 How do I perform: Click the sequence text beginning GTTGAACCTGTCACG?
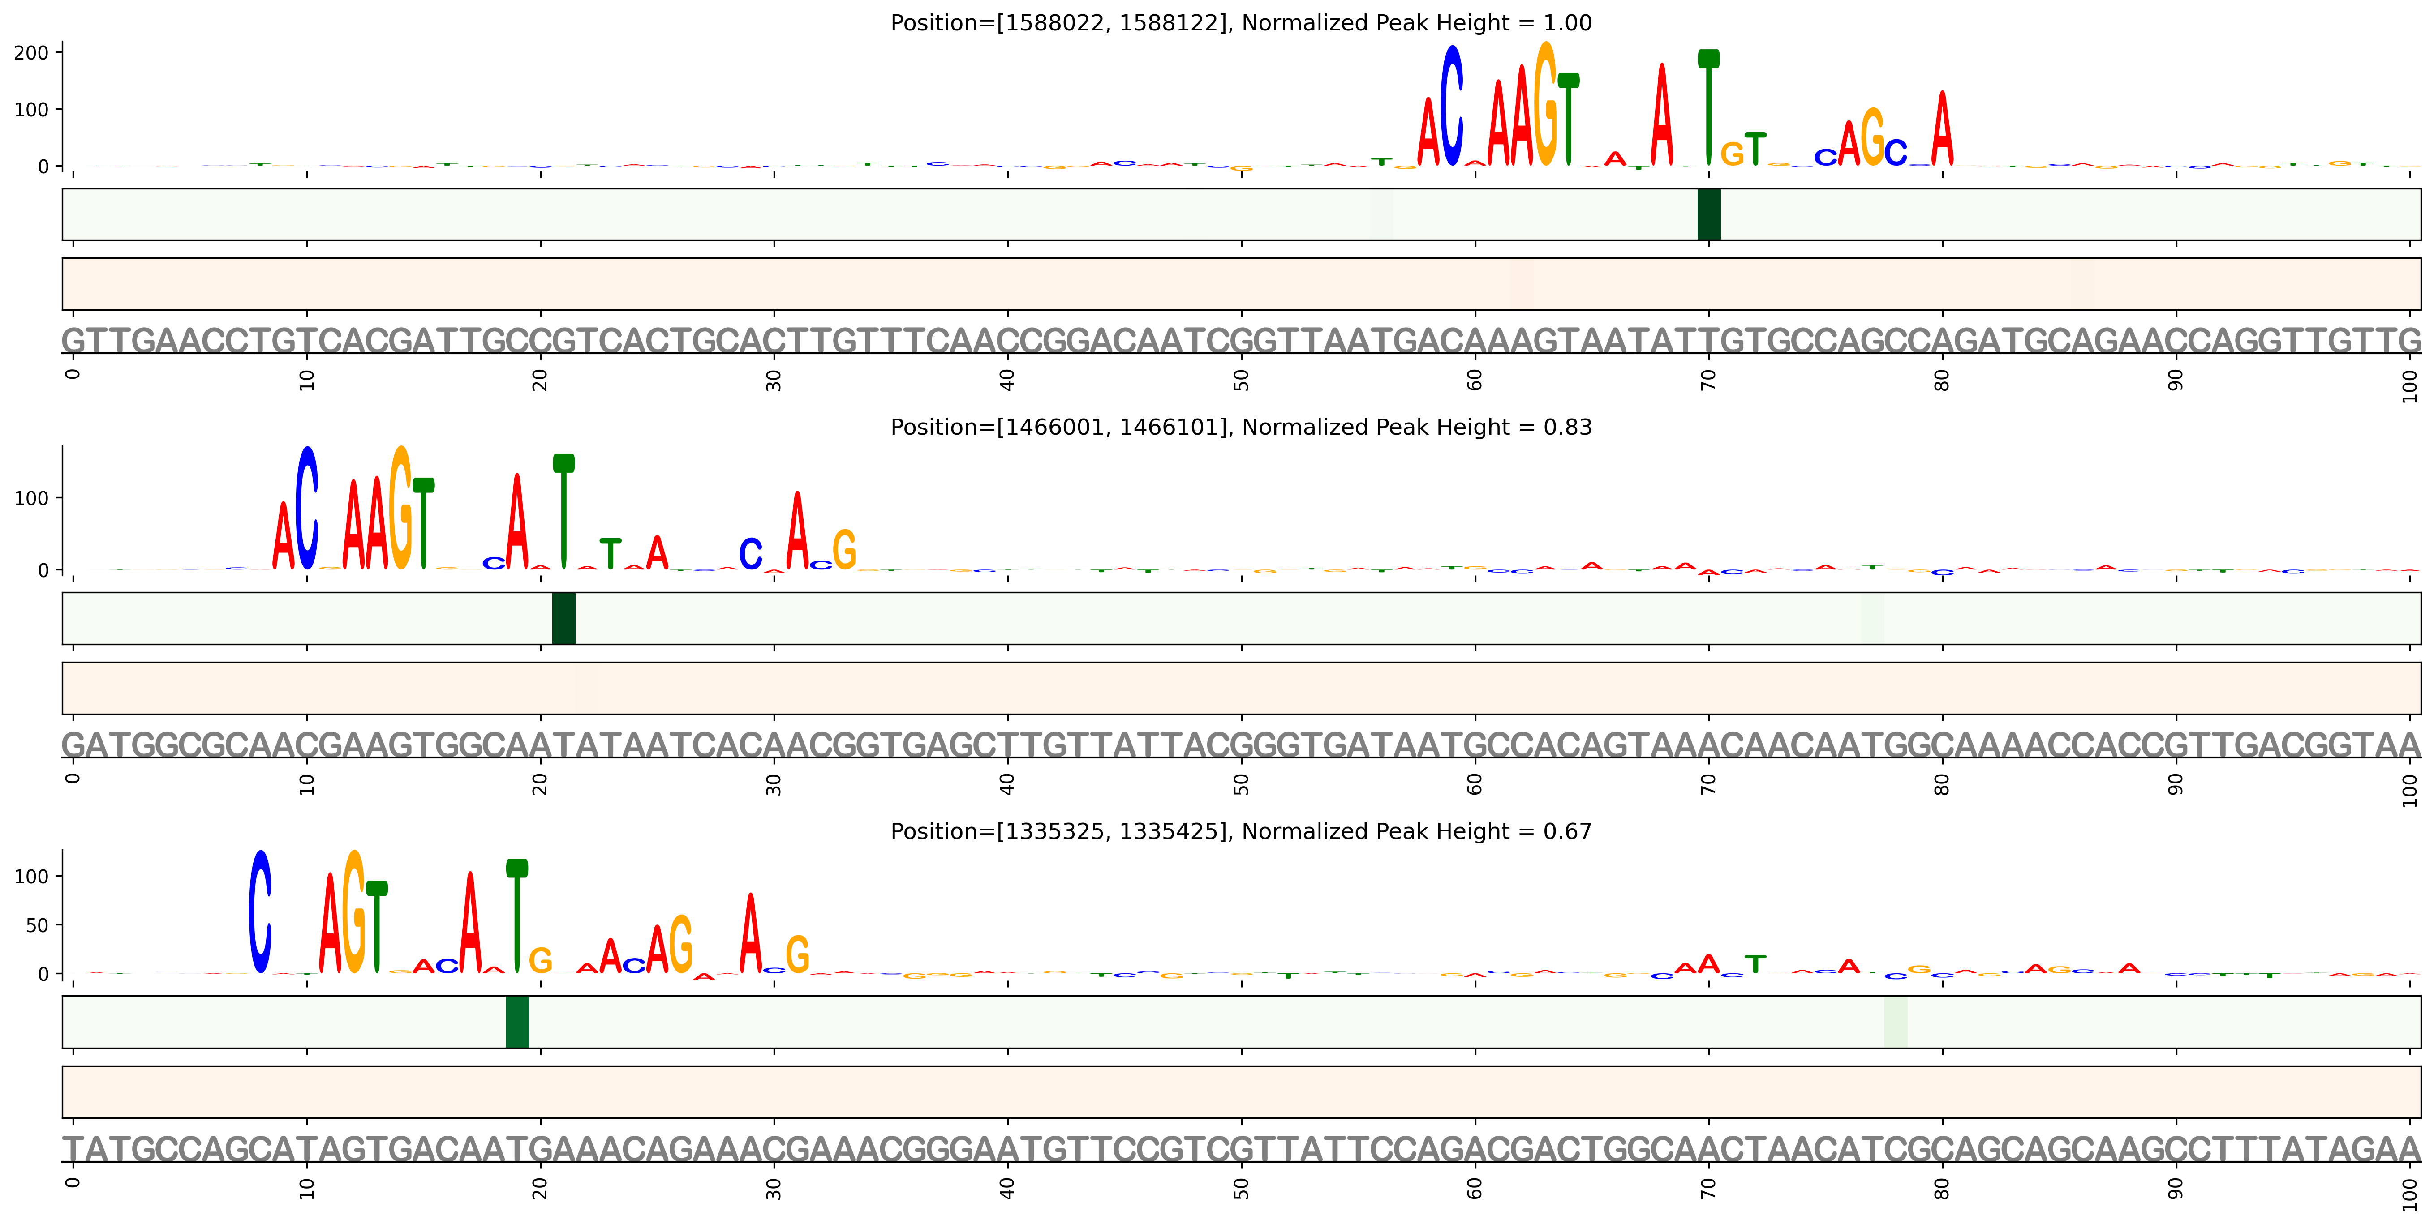pos(1242,340)
